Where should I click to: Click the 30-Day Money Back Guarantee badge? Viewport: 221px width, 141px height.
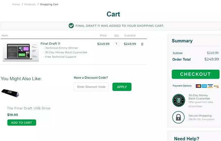pyautogui.click(x=179, y=100)
